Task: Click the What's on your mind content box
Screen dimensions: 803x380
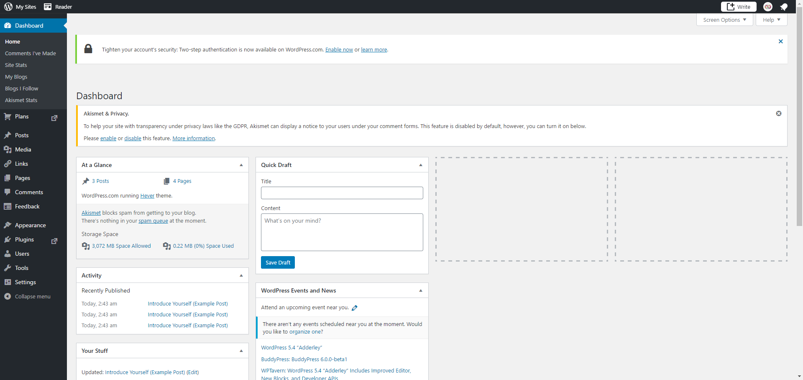Action: click(342, 232)
